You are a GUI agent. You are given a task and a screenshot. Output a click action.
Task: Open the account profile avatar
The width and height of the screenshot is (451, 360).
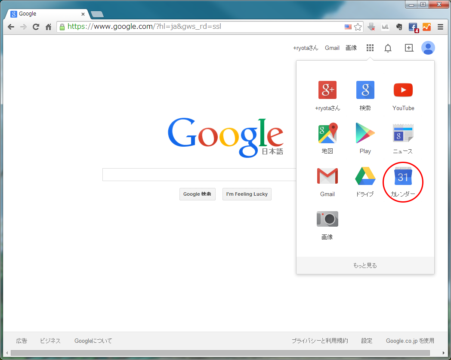[x=428, y=48]
